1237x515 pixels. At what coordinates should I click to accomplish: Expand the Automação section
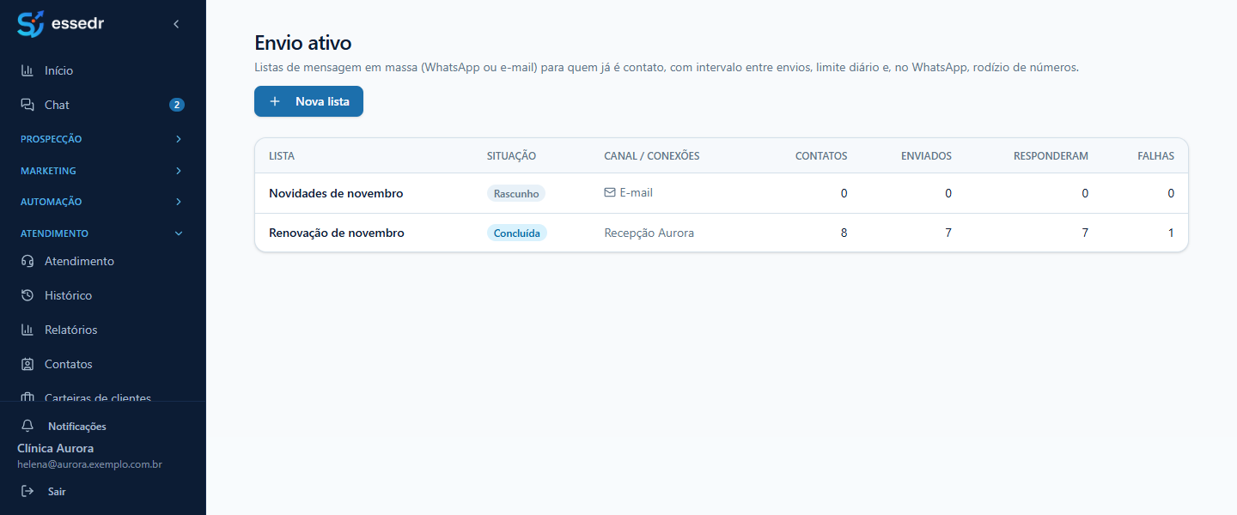(103, 202)
